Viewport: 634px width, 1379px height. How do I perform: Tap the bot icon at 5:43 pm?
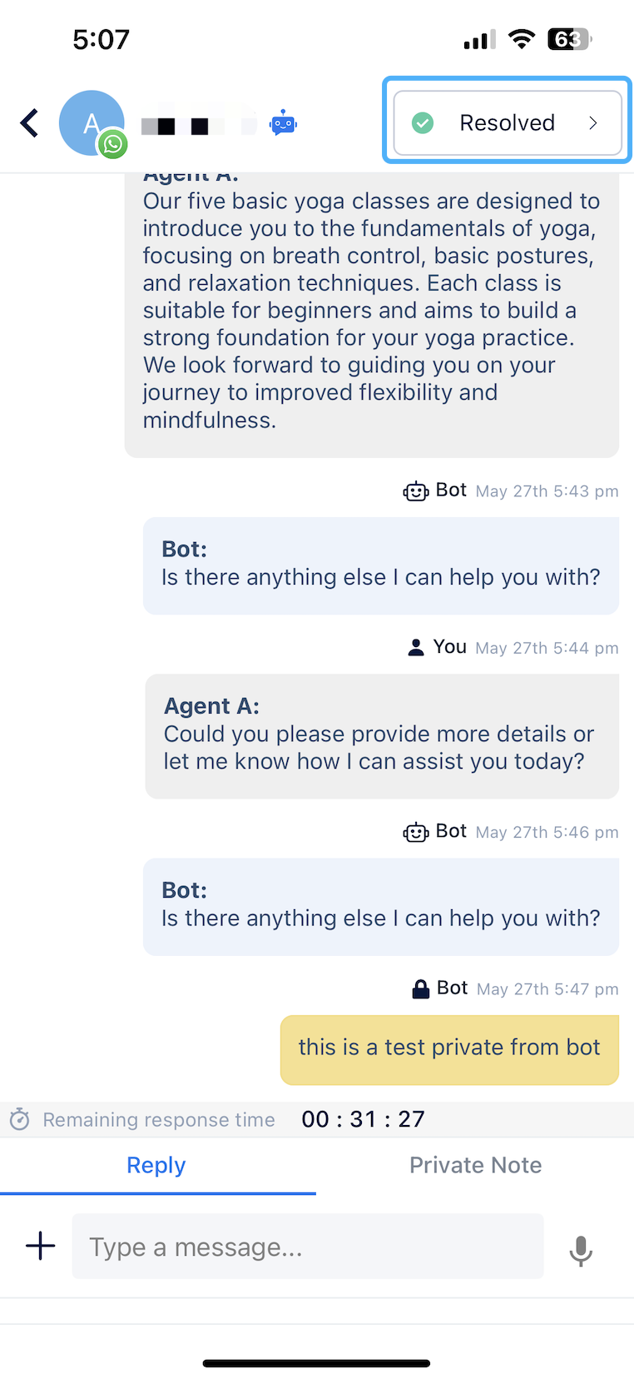[415, 491]
